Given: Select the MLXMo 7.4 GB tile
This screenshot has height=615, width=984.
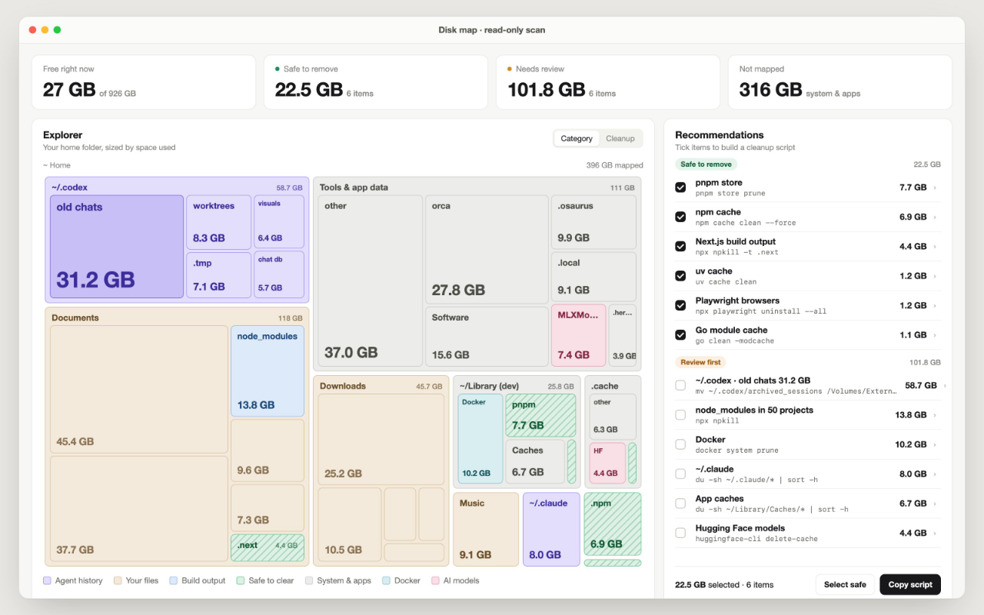Looking at the screenshot, I should pos(578,335).
